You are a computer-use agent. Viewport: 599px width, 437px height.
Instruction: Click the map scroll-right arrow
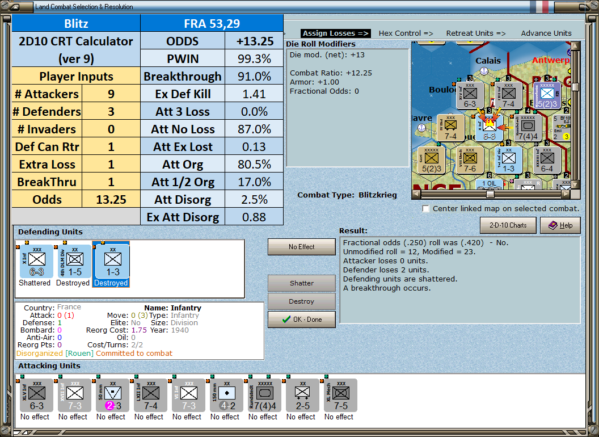tap(566, 194)
